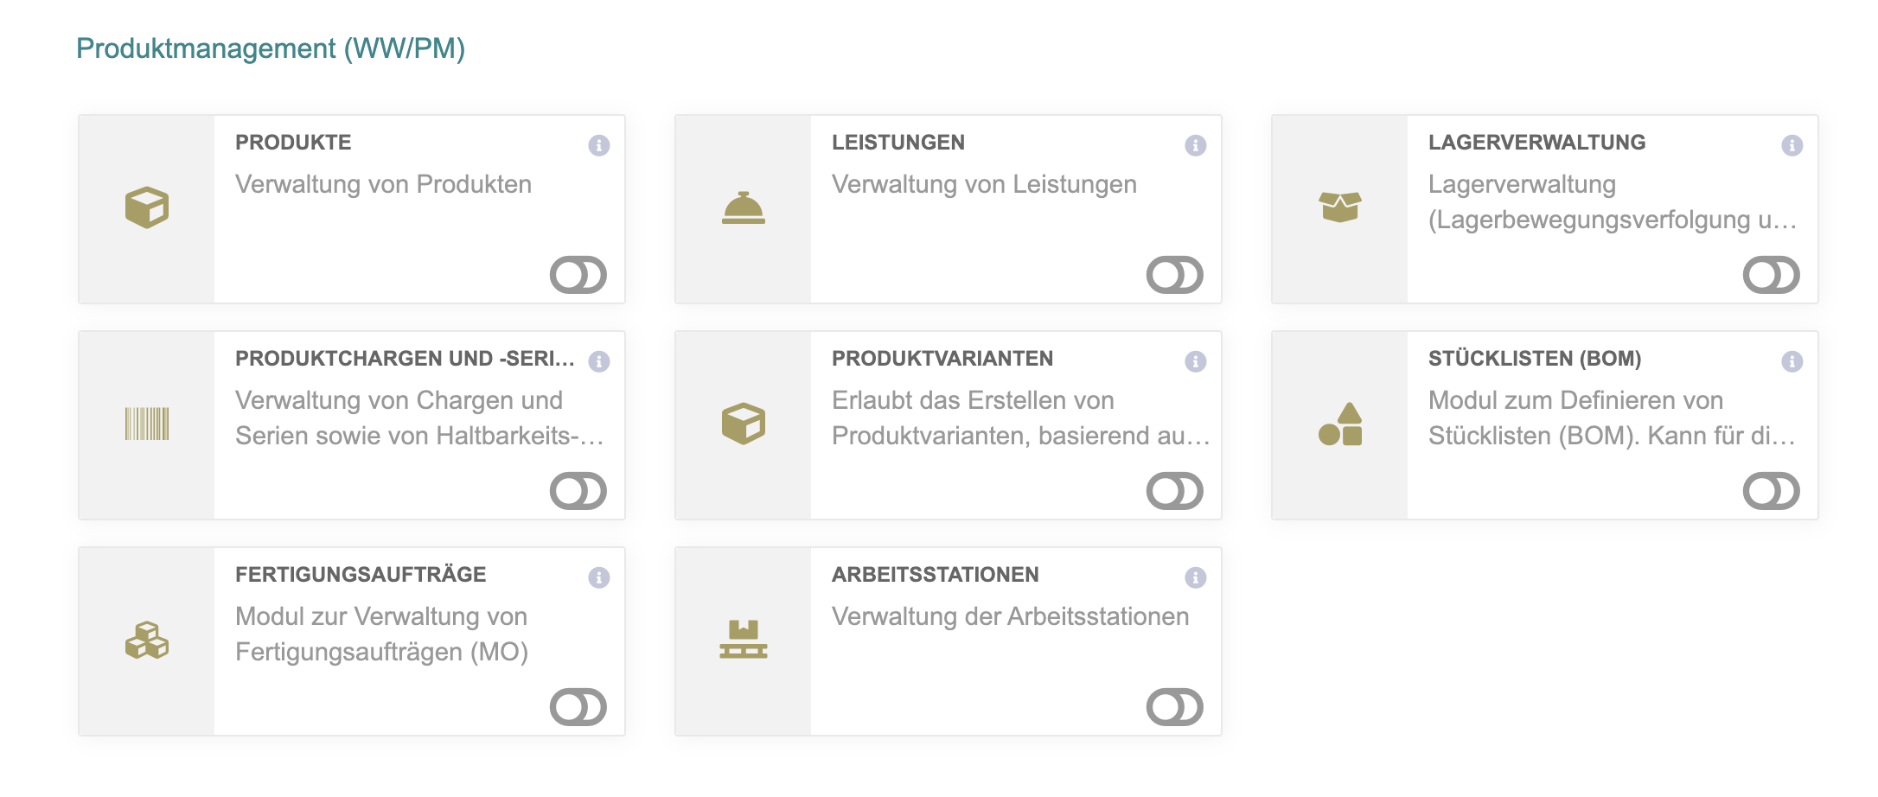Open info for the Produkte module
This screenshot has width=1878, height=797.
pos(599,145)
